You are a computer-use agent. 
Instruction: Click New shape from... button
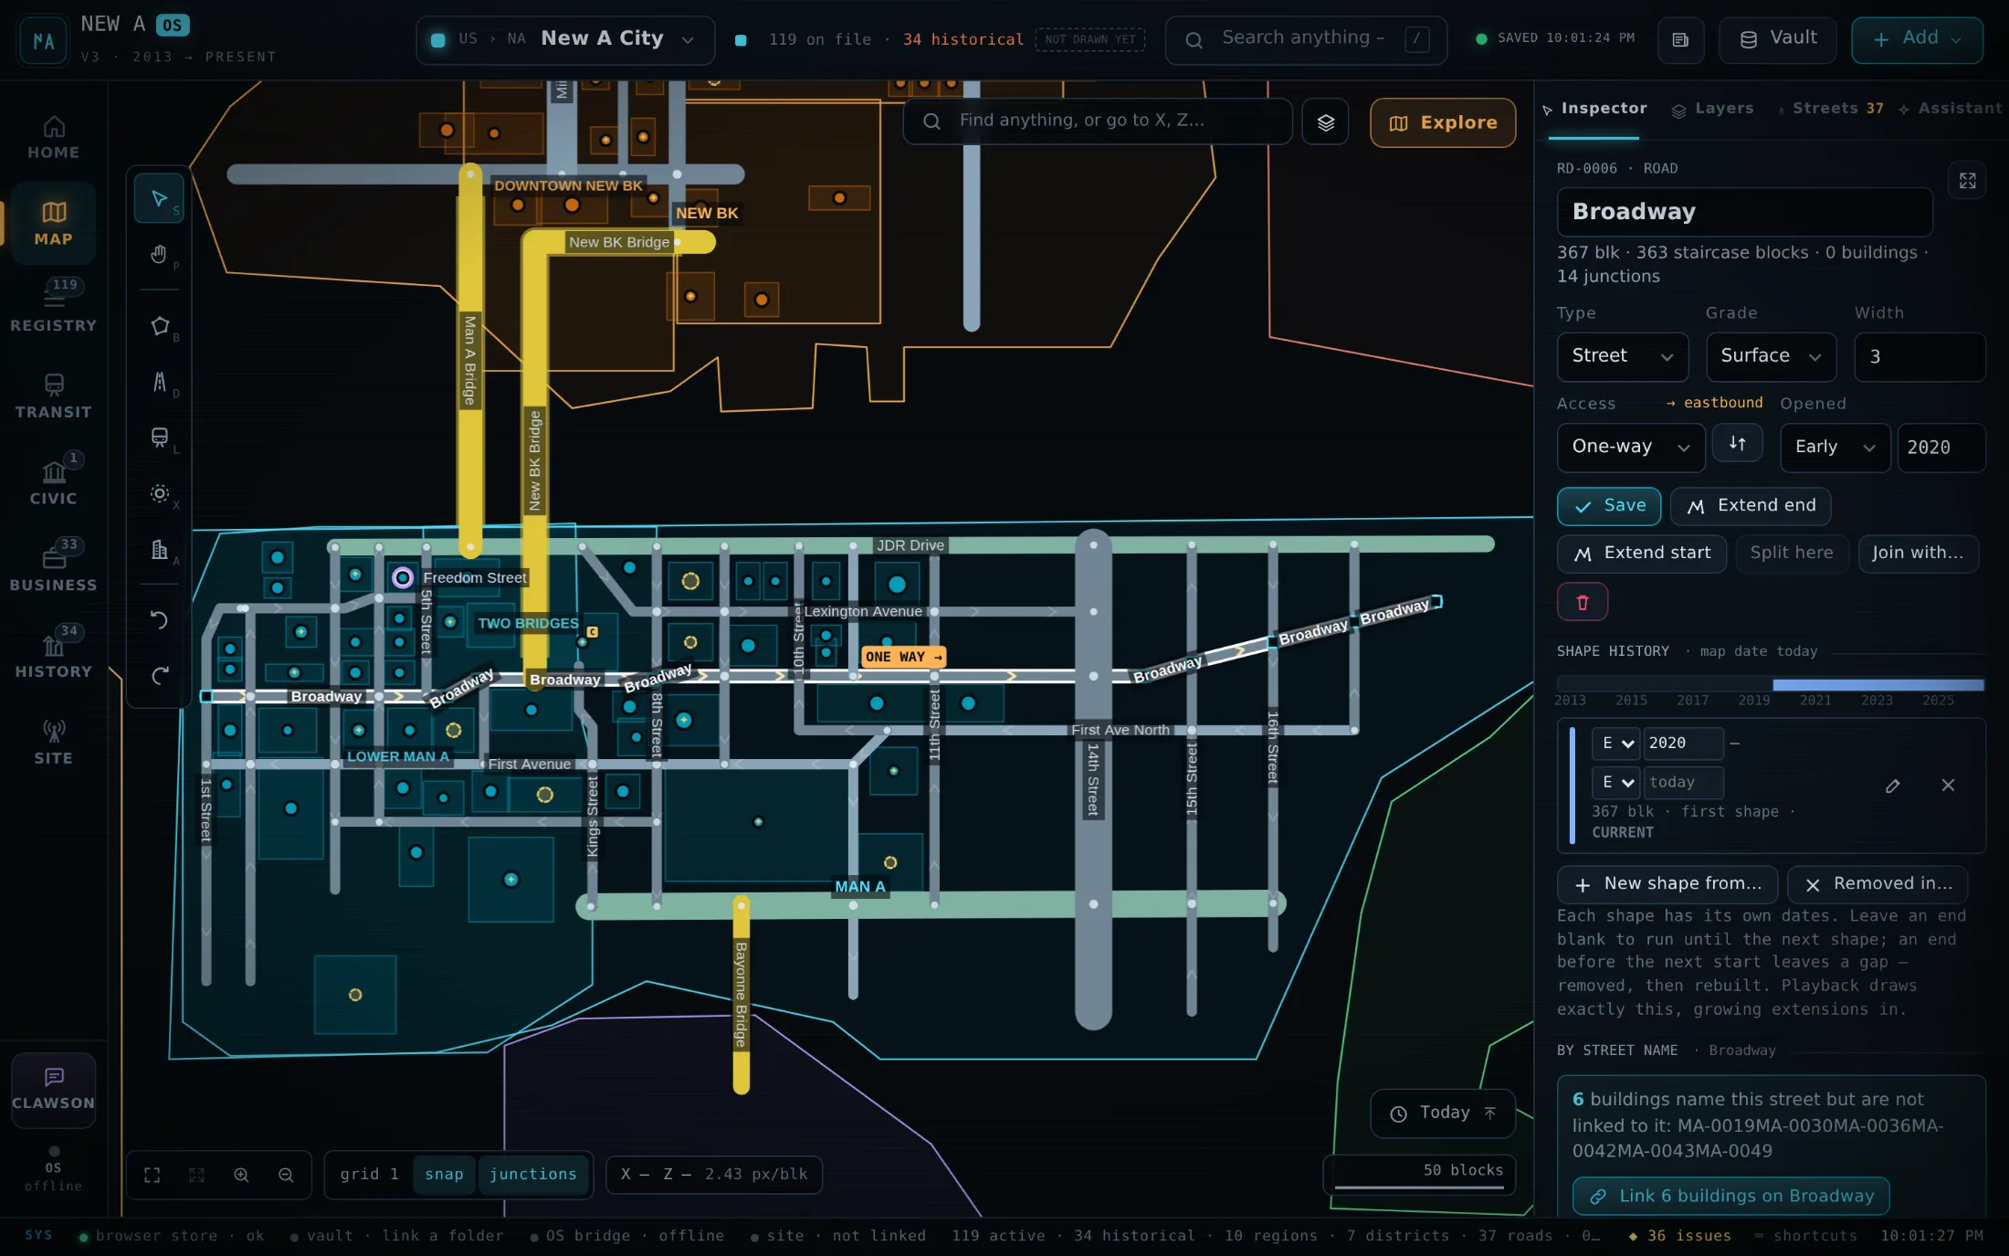click(1667, 884)
